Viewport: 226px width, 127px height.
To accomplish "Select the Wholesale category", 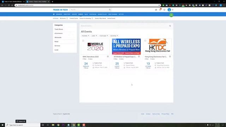I will coord(58,37).
